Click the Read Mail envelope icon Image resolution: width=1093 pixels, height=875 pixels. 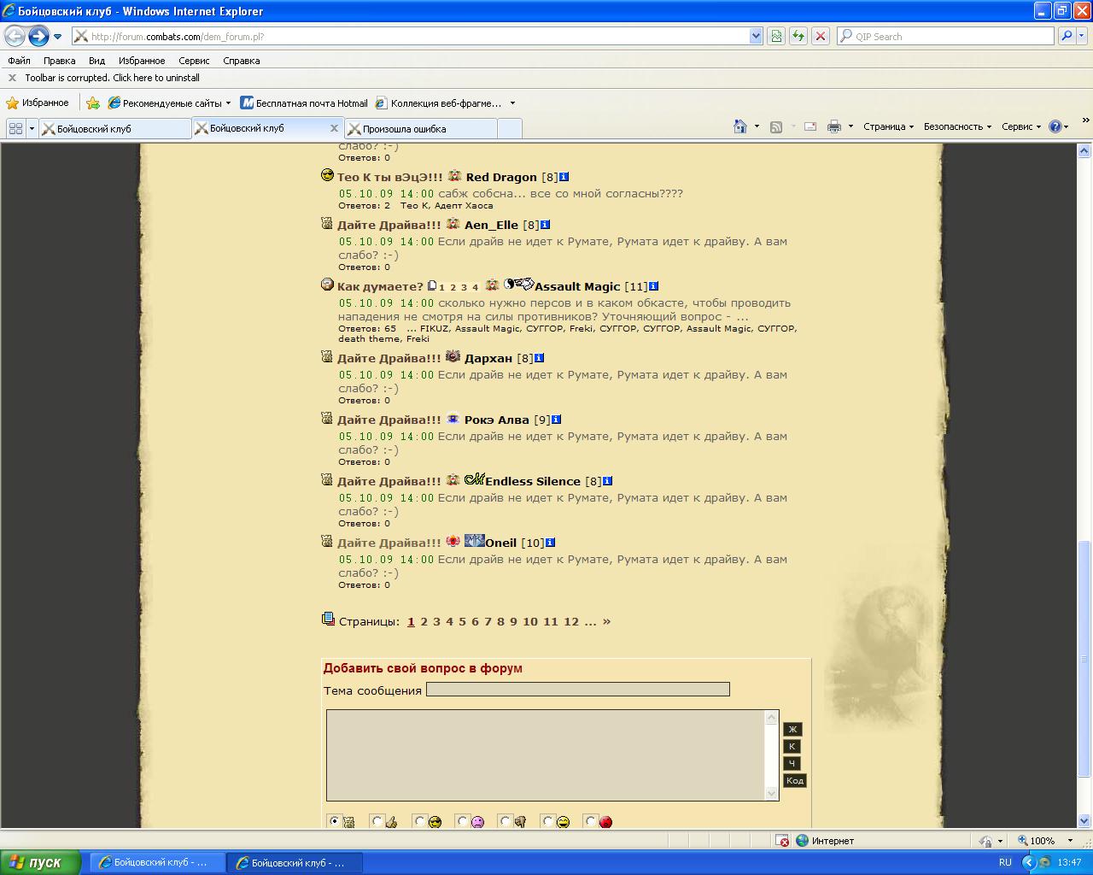coord(810,126)
